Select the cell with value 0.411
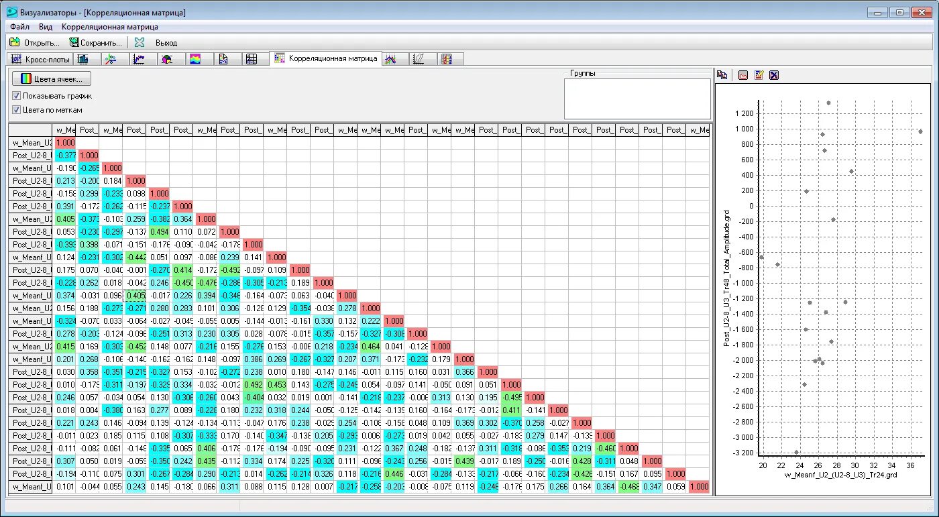Screen dimensions: 939x517 click(510, 410)
